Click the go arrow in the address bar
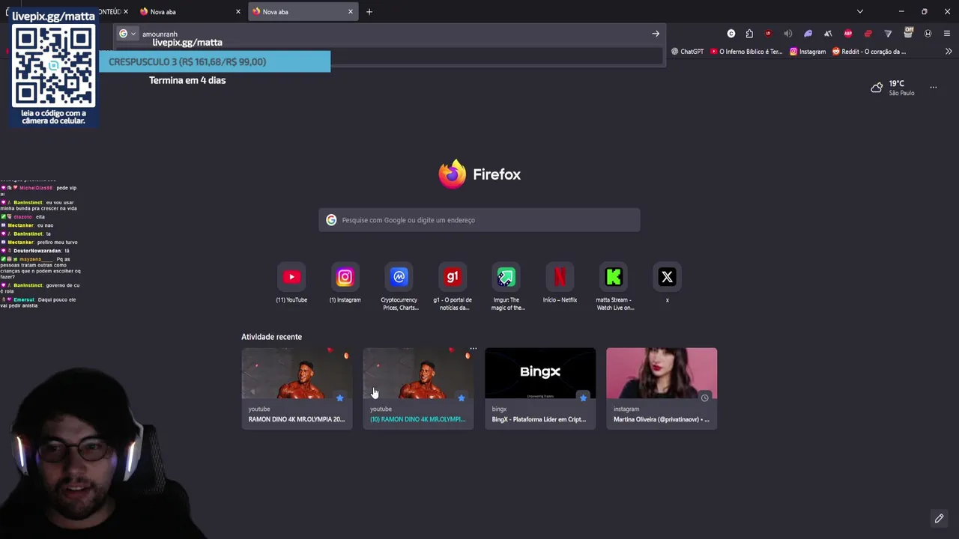 pyautogui.click(x=656, y=34)
